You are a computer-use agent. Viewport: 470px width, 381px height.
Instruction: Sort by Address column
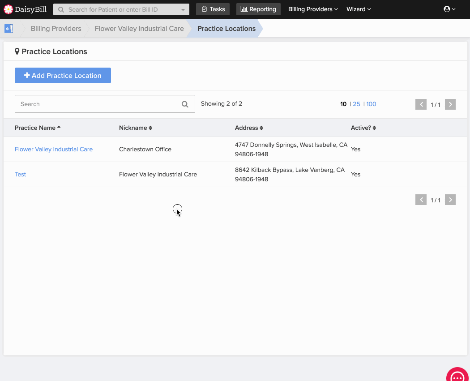click(249, 128)
